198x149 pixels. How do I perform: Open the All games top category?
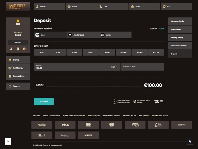click(x=176, y=6)
